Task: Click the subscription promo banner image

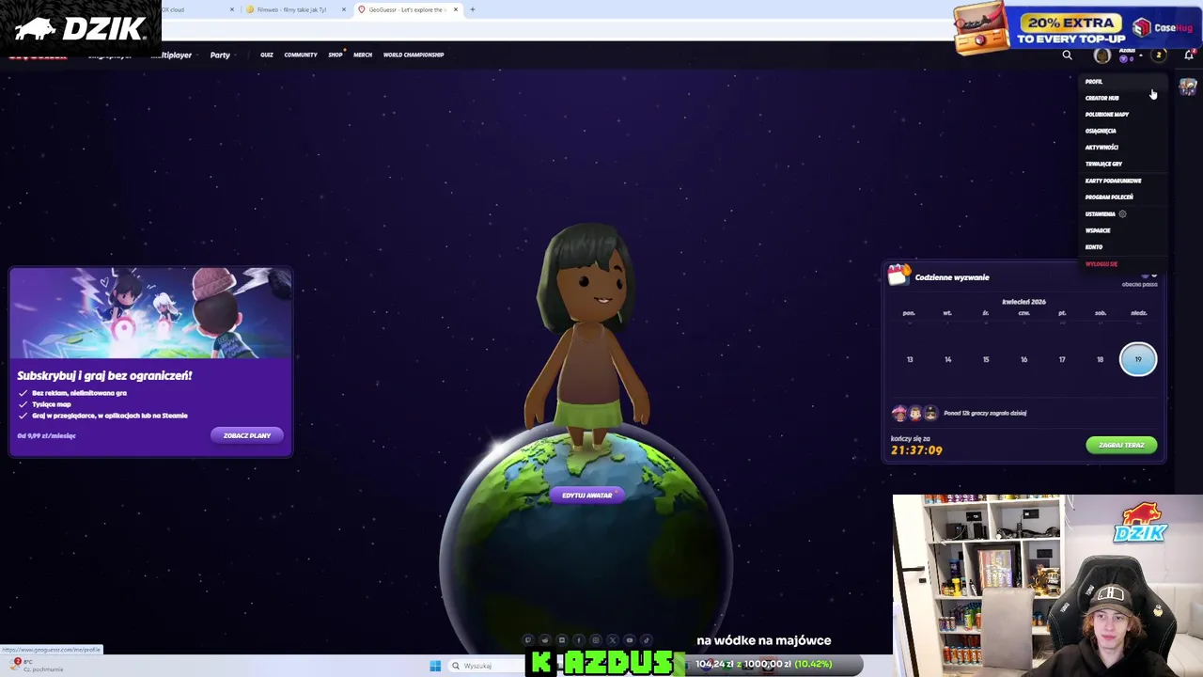Action: click(150, 313)
